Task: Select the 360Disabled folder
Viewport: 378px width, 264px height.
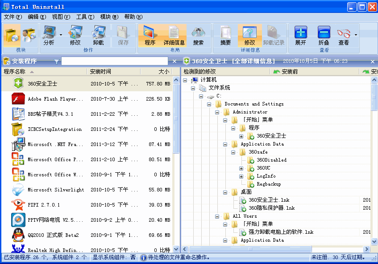Action: point(271,160)
